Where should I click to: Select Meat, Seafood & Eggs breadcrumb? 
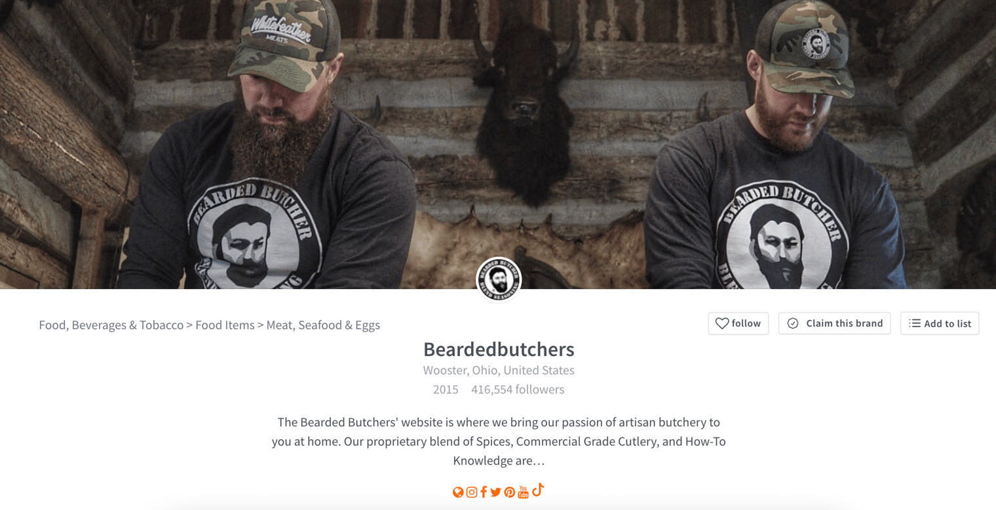(x=323, y=325)
